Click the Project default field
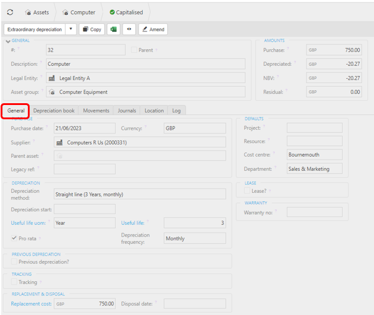Screen dimensions: 374x315 315,128
